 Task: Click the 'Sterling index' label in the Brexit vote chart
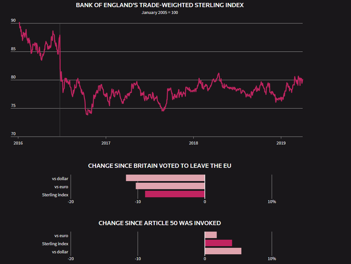tap(55, 195)
